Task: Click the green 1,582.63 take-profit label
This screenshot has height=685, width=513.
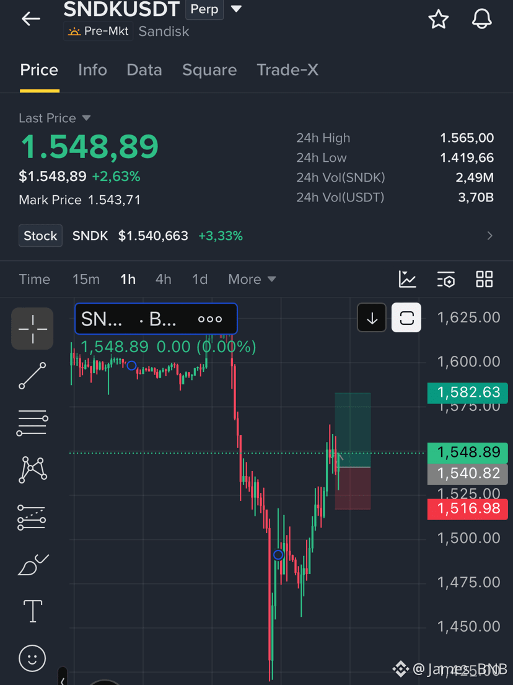Action: tap(468, 392)
